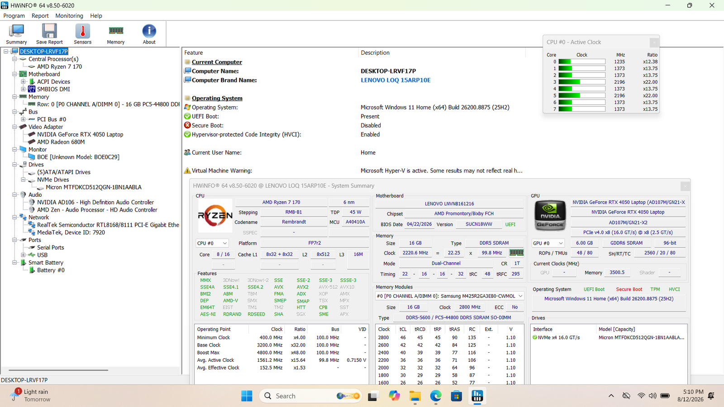Select the Serial Ports tree item
The height and width of the screenshot is (407, 724).
coord(51,248)
